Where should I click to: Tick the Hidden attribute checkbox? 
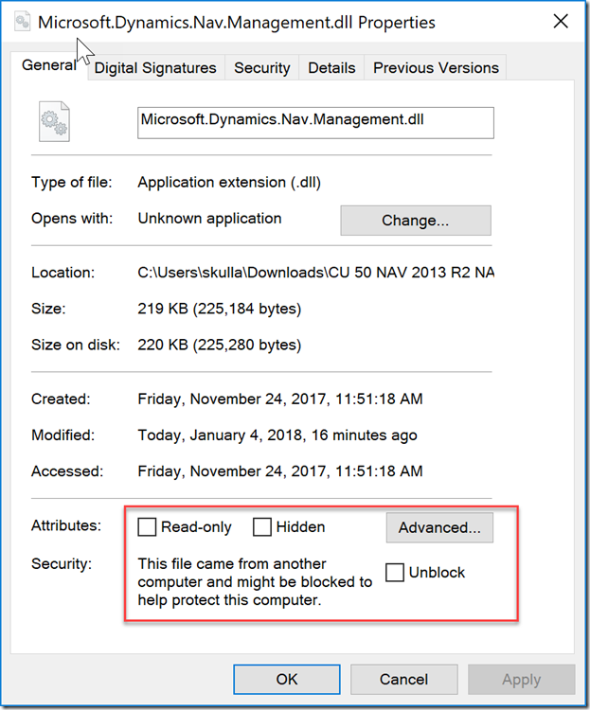click(x=262, y=527)
